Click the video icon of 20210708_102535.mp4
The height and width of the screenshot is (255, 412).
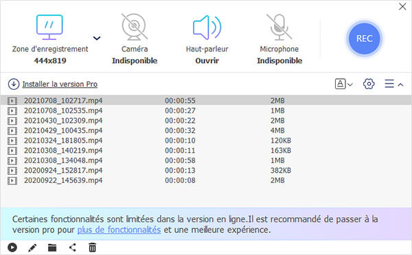(12, 111)
